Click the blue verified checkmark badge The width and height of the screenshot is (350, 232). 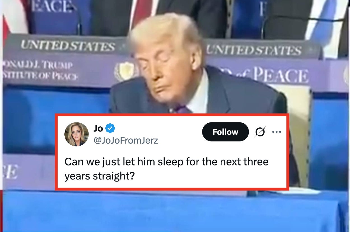point(110,129)
